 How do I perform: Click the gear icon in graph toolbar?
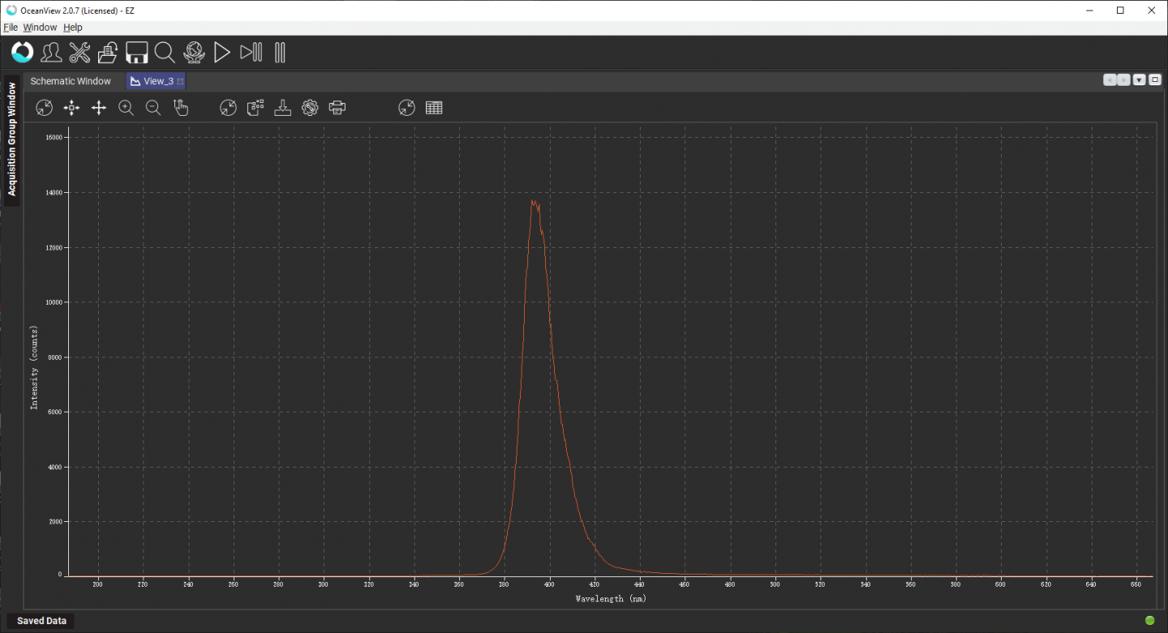pyautogui.click(x=310, y=108)
